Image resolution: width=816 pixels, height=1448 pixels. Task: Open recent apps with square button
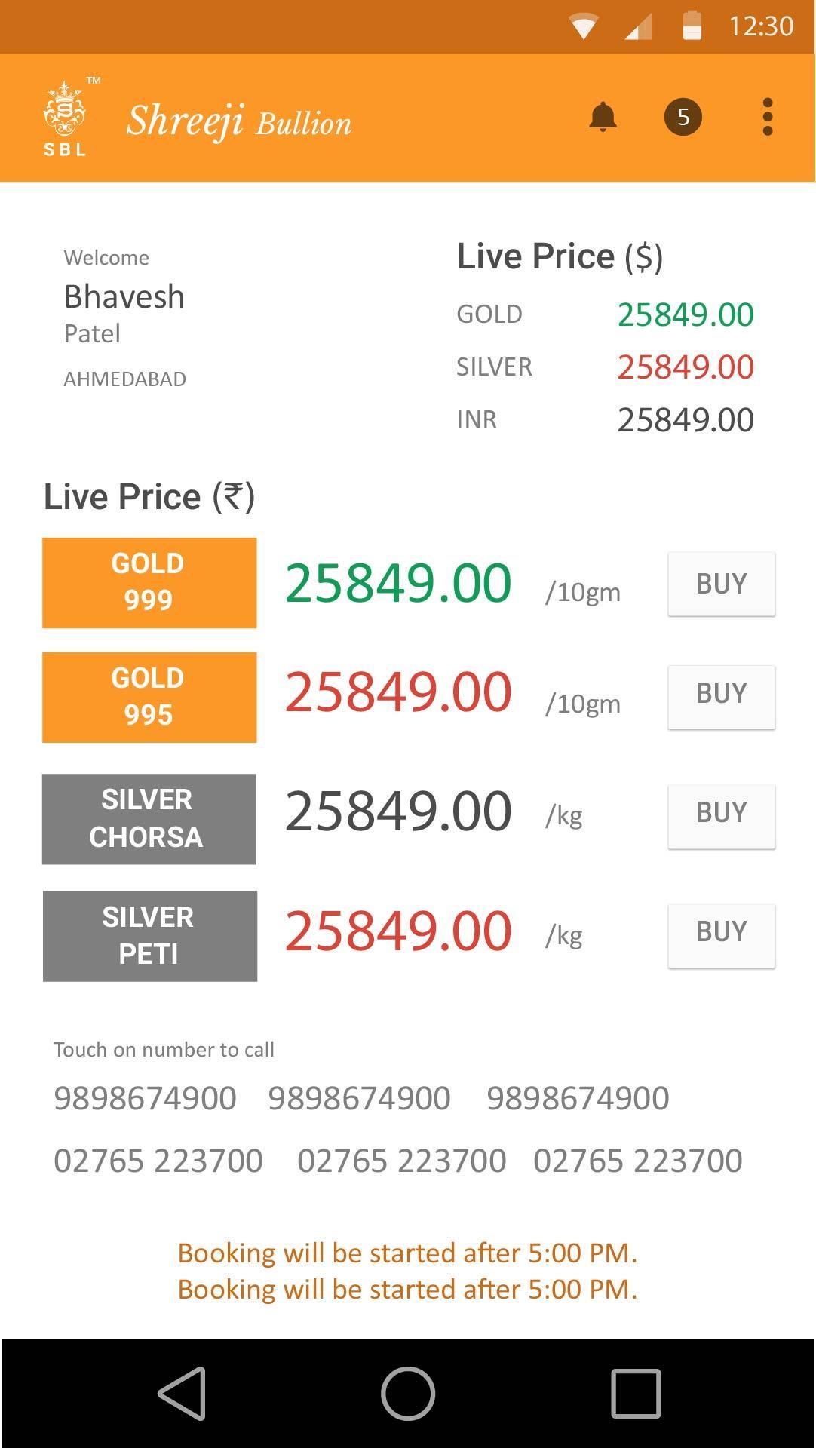tap(636, 1393)
